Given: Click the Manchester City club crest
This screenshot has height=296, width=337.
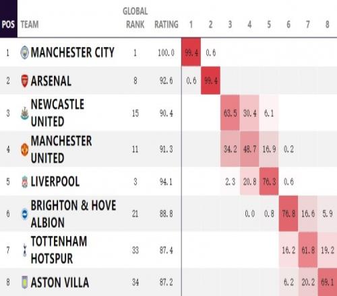Looking at the screenshot, I should tap(25, 52).
